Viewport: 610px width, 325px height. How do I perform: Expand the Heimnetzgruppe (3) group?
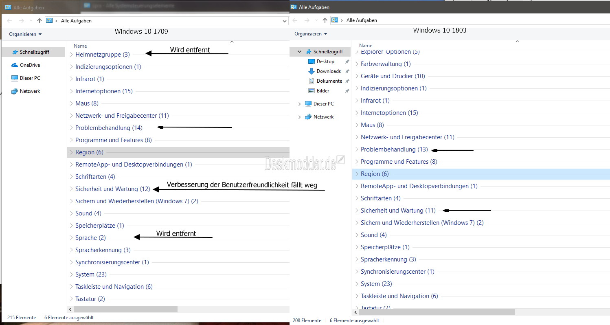pos(72,55)
